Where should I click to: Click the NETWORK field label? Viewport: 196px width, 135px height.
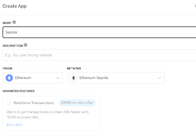pos(74,68)
